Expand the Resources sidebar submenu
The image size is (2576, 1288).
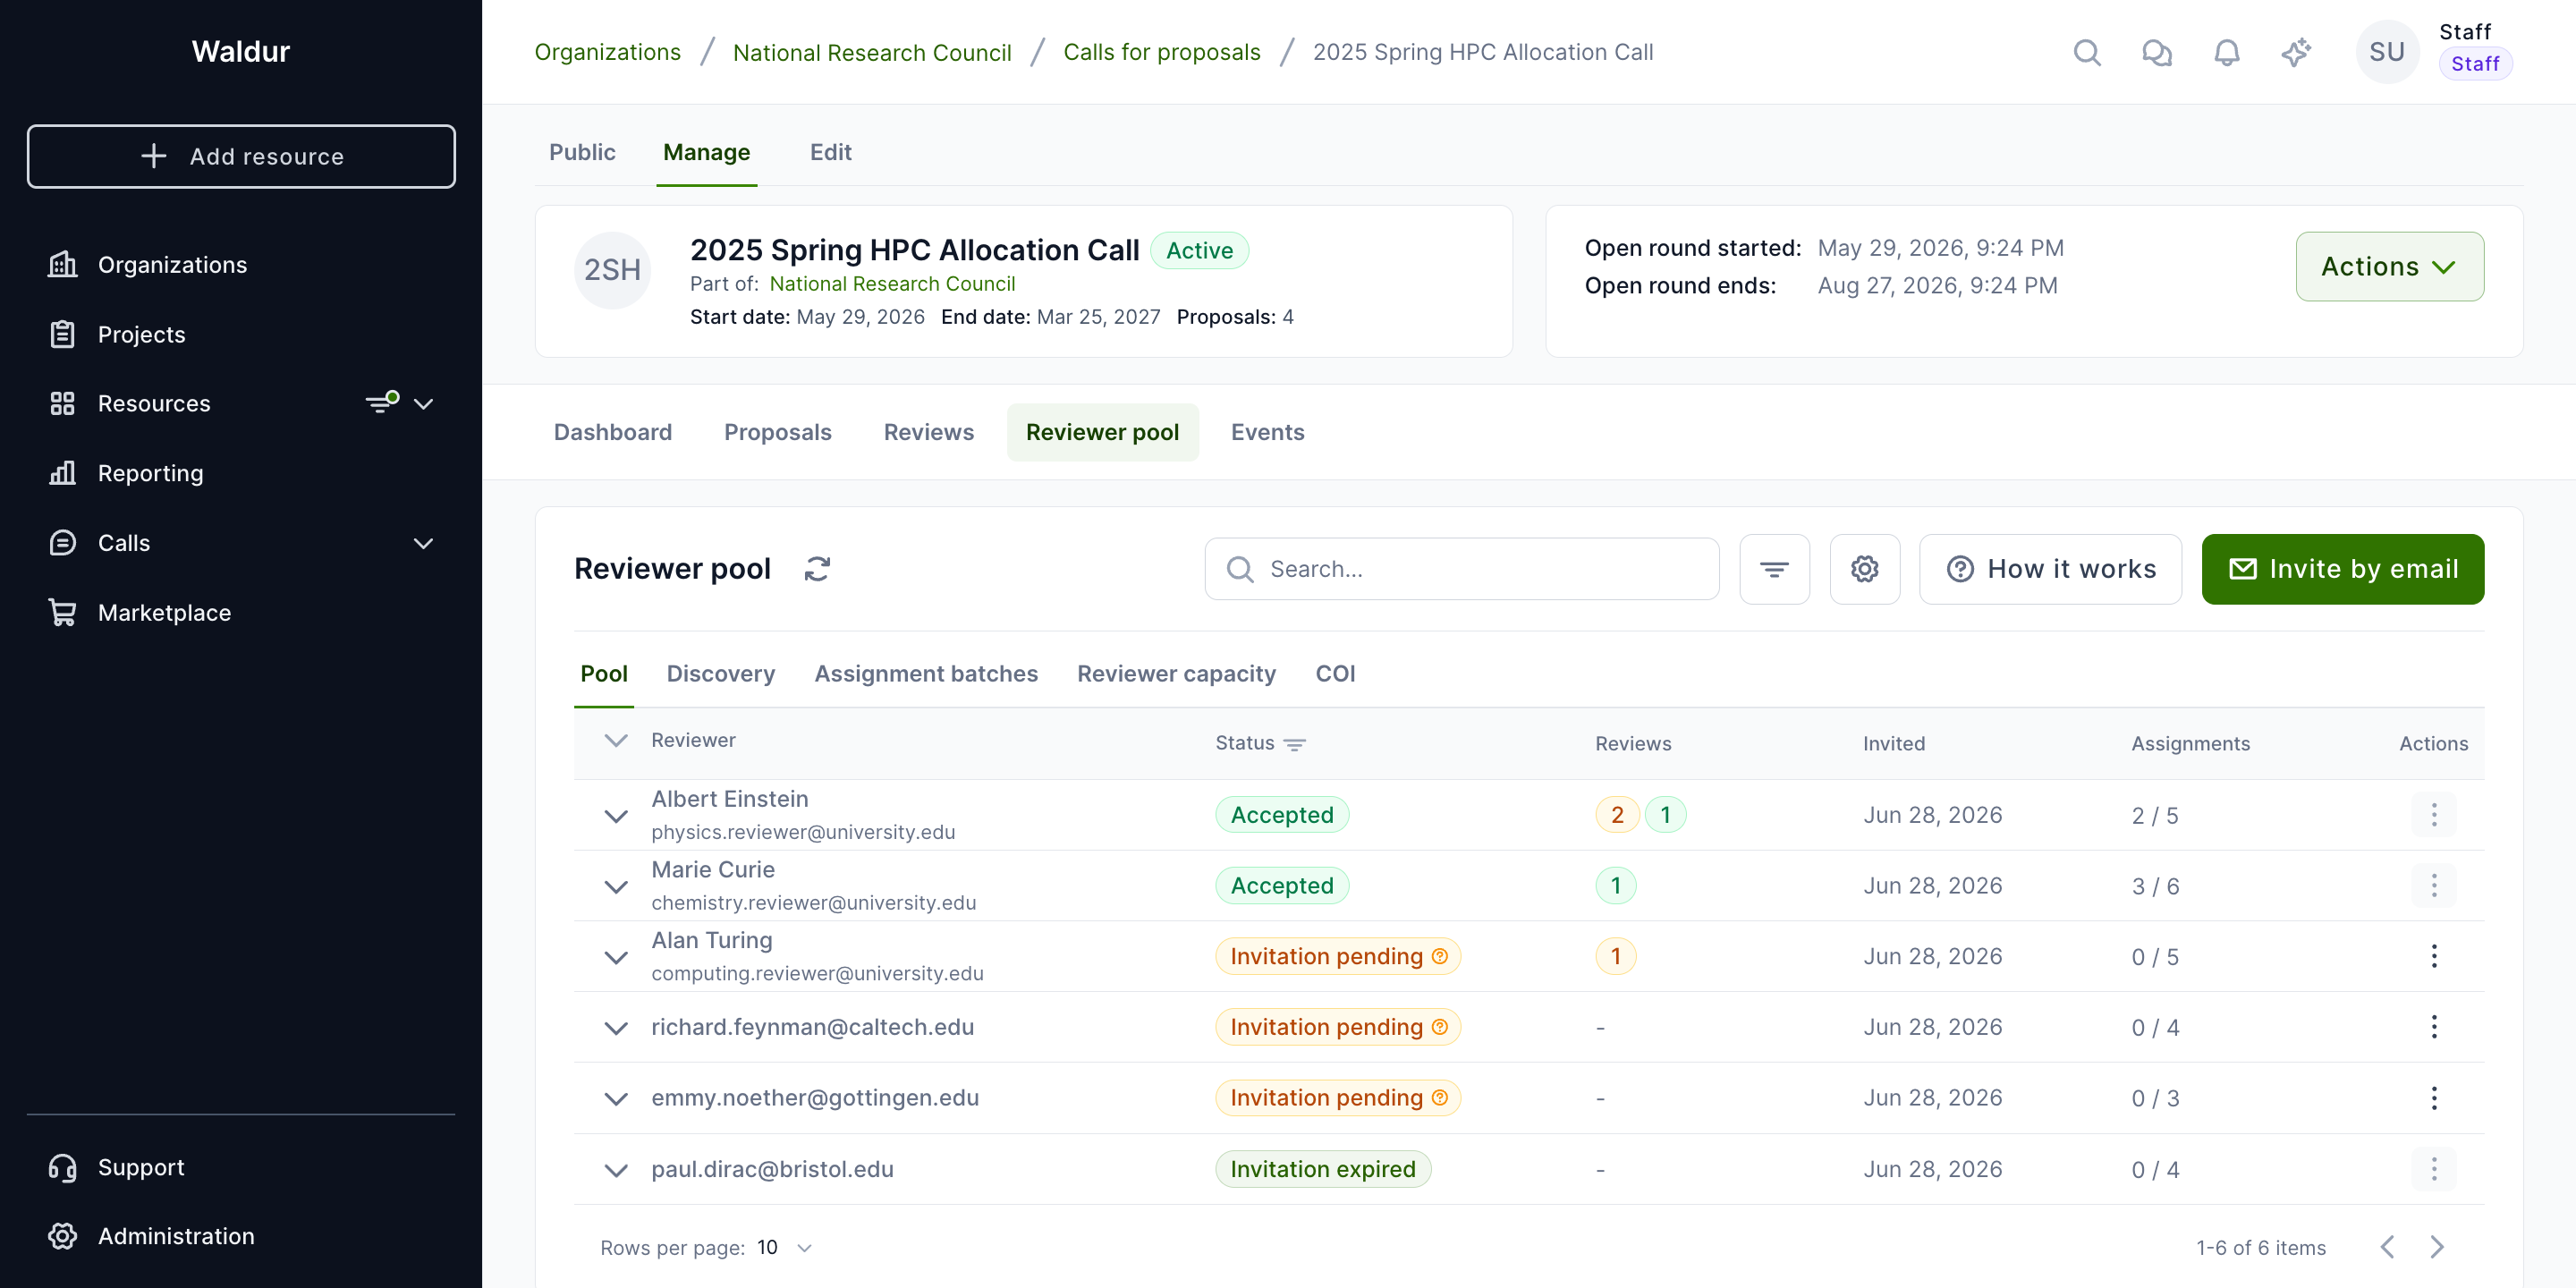point(423,404)
